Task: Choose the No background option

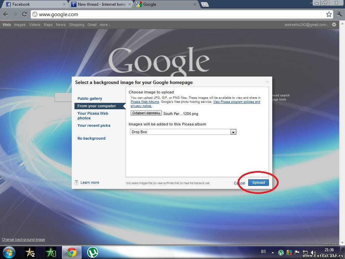Action: point(91,138)
